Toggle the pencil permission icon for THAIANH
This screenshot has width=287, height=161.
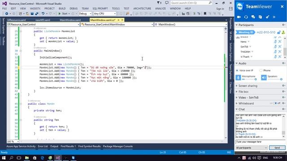tap(280, 52)
